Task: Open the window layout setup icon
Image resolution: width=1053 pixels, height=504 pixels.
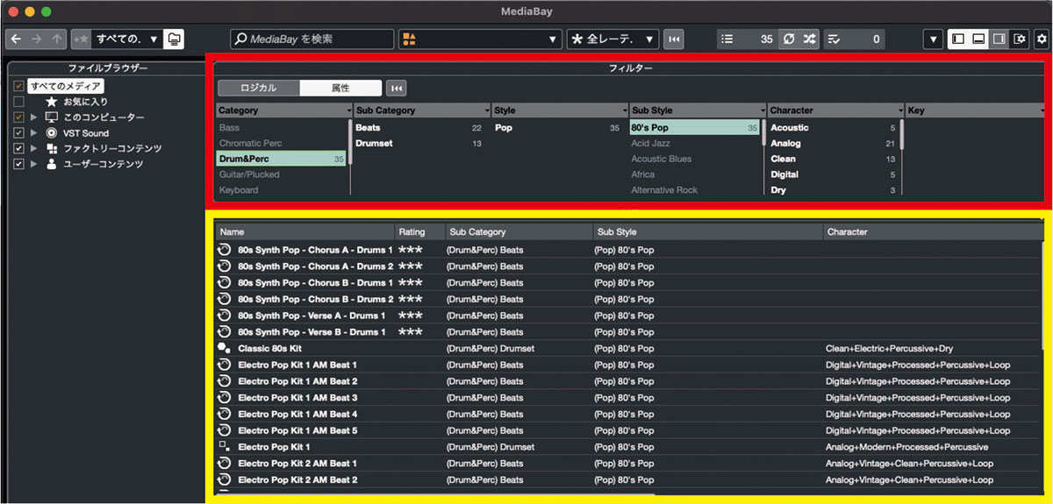Action: point(1019,39)
